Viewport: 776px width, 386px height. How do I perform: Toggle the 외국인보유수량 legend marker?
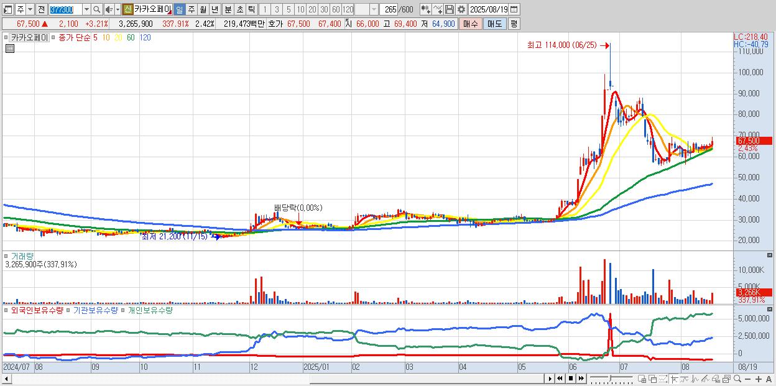click(6, 310)
